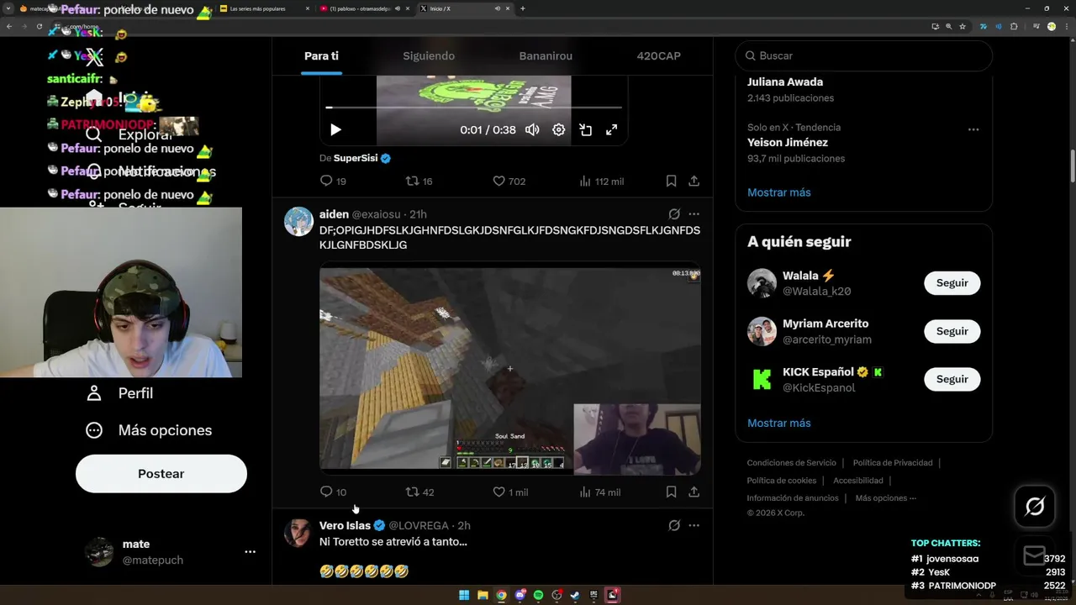
Task: Follow Walala account
Action: coord(952,283)
